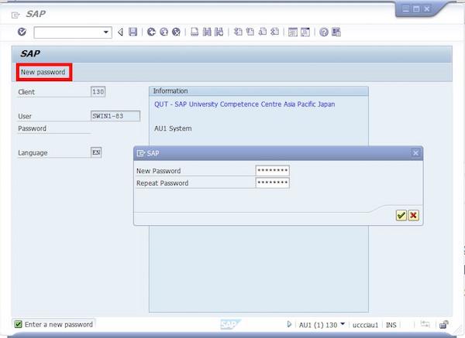Expand the AU1 (1) 130 system dropdown

pos(343,324)
